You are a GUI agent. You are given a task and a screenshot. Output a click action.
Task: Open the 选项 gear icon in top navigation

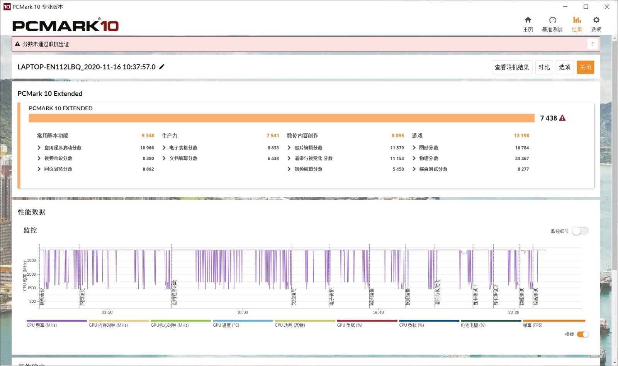(596, 20)
